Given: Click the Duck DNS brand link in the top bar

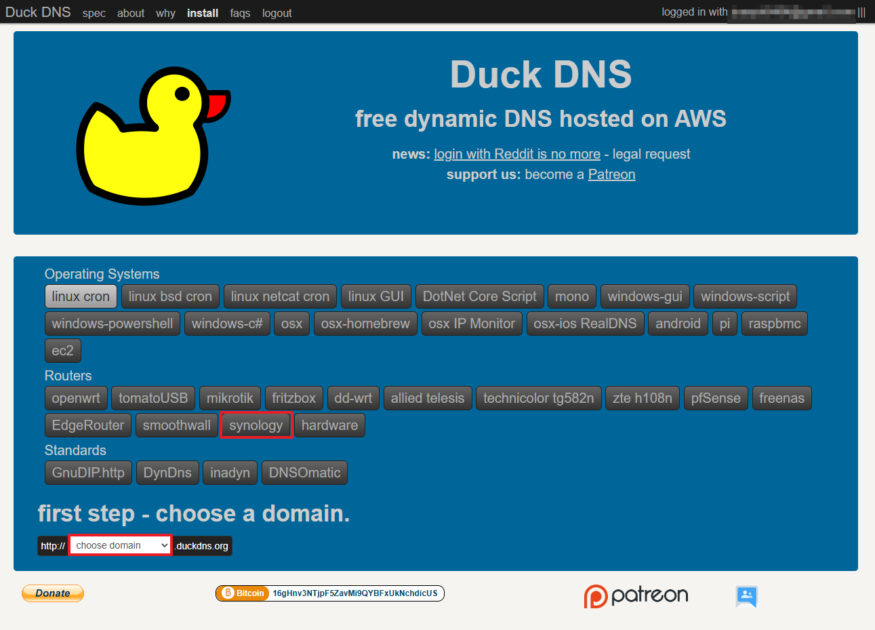Looking at the screenshot, I should 38,12.
